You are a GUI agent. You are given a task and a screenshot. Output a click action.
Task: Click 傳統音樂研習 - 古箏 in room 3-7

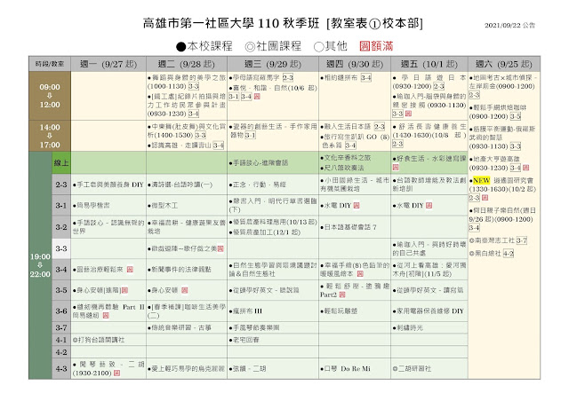coord(180,328)
